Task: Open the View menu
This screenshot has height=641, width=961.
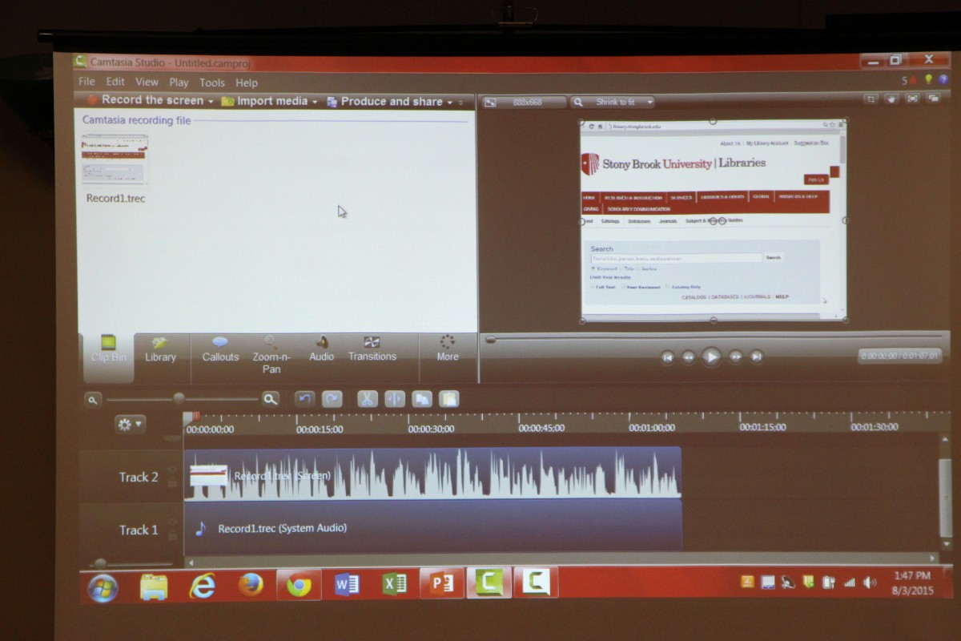Action: tap(147, 82)
